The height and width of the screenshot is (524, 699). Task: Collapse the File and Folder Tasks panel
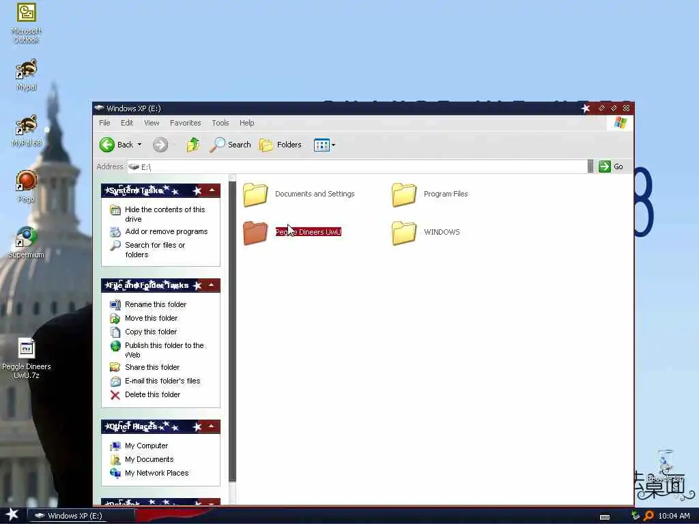[x=212, y=285]
